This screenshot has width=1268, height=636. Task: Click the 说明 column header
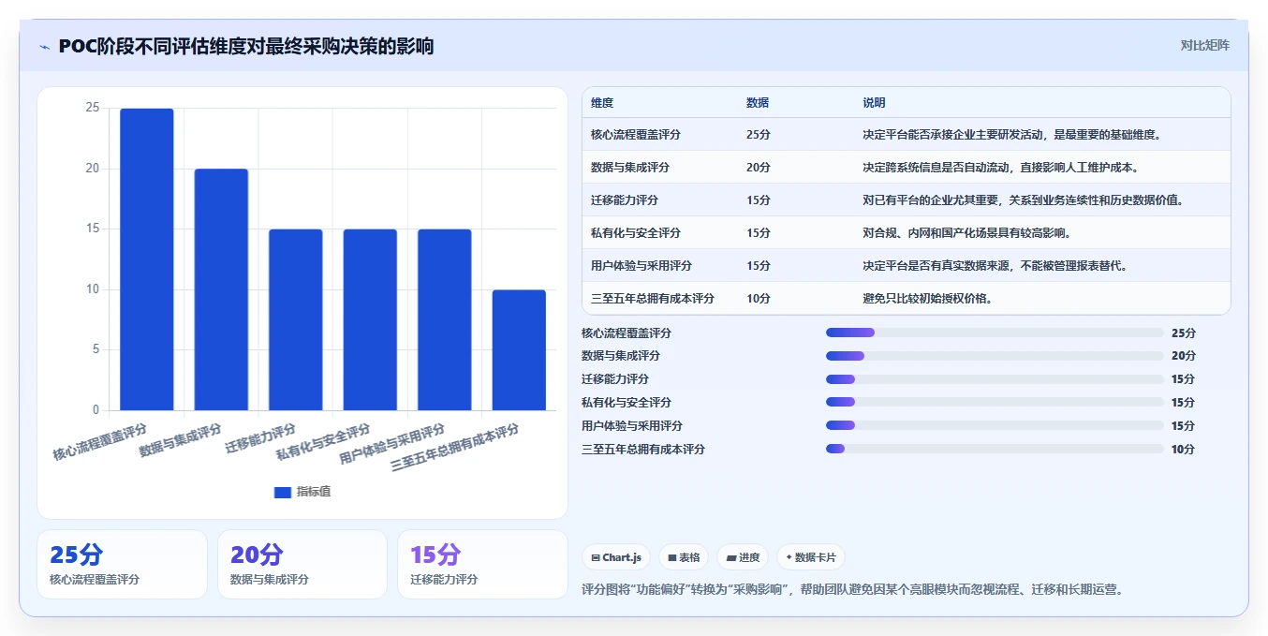tap(874, 103)
